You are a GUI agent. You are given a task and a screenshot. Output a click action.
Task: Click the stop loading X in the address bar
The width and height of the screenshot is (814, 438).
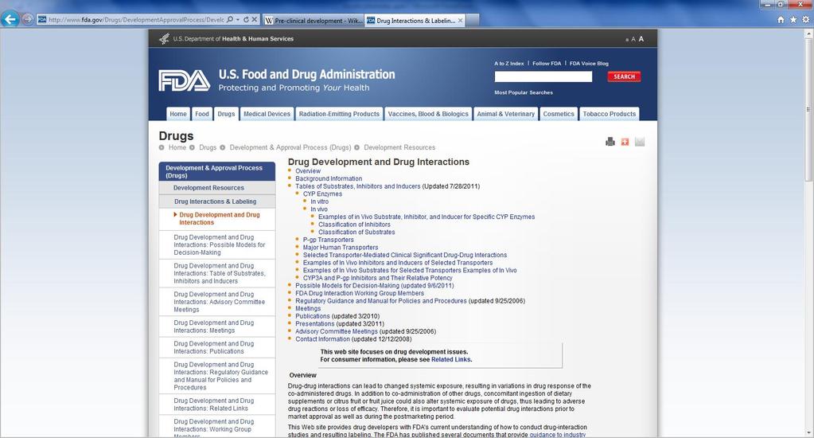coord(255,19)
